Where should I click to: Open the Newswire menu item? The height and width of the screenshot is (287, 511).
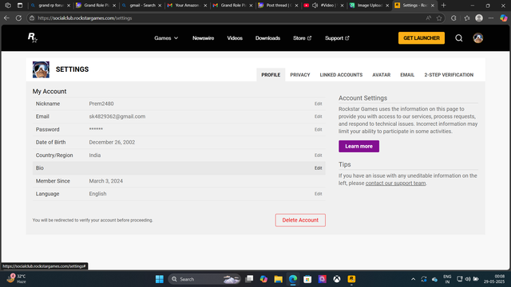203,38
